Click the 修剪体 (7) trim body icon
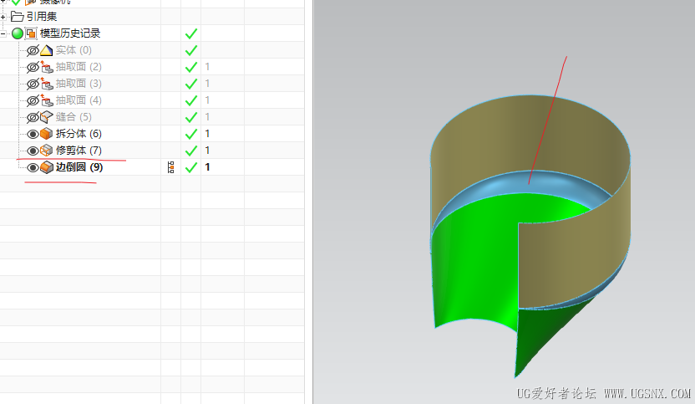 pos(46,151)
